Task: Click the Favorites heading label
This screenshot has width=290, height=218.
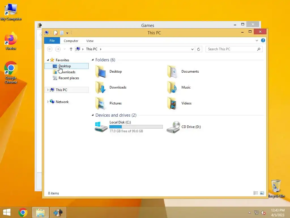Action: coord(62,60)
